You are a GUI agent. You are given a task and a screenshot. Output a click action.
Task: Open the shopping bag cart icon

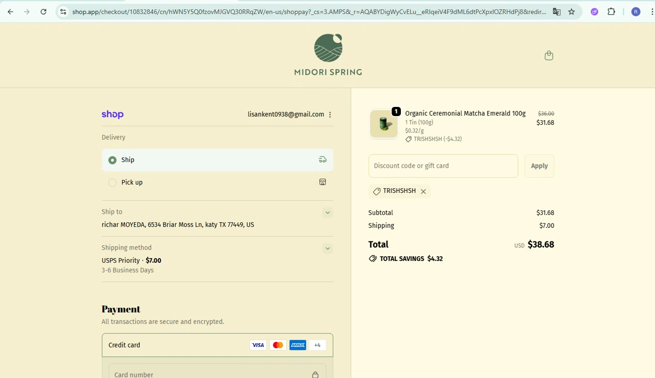point(549,55)
